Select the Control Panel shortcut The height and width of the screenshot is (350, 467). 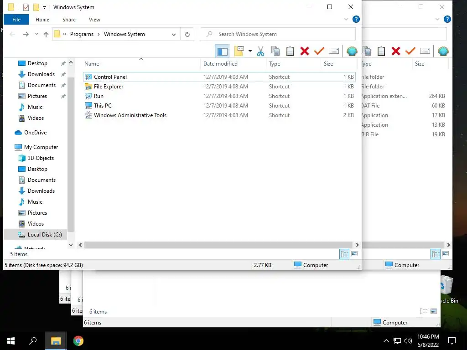click(x=219, y=77)
